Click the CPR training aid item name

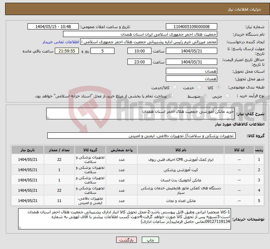tap(181, 160)
